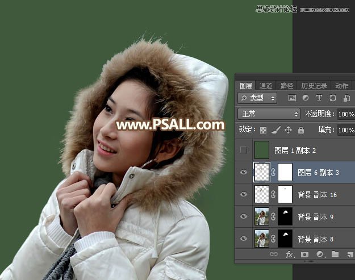
Task: Click mask link icon of 背景 副本 16
Action: click(273, 194)
